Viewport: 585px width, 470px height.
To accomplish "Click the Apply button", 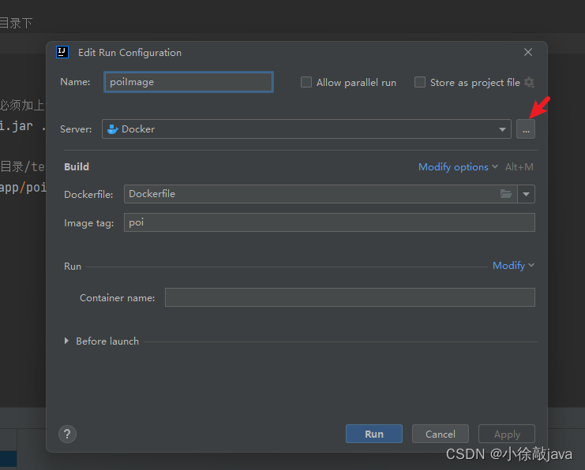I will [507, 434].
